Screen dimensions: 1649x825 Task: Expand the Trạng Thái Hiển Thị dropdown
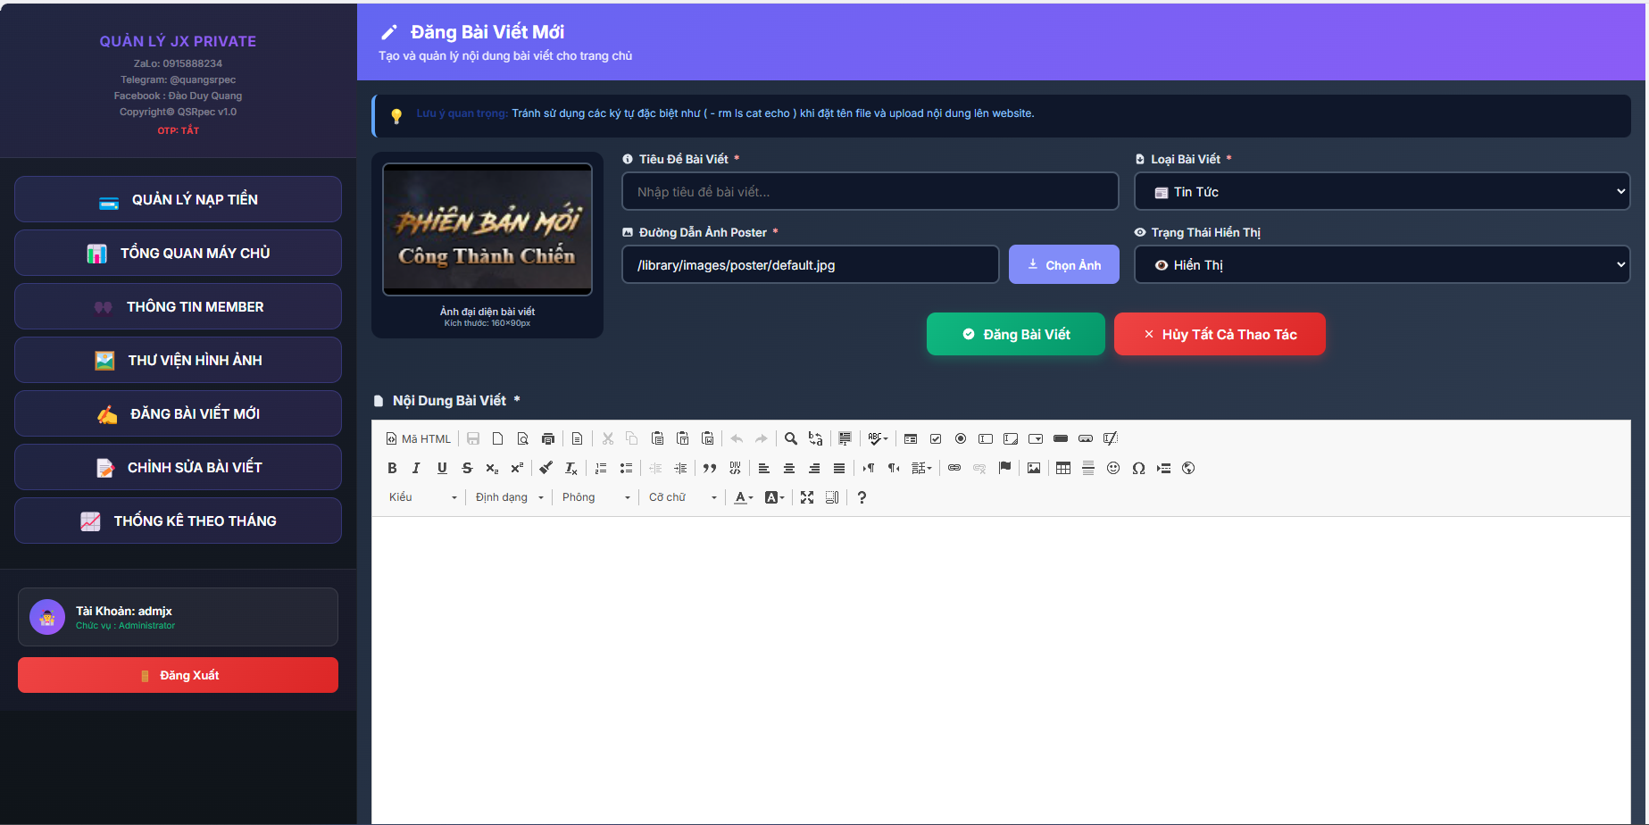(1381, 265)
